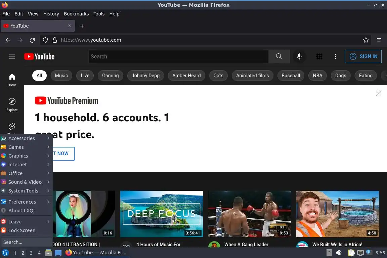387x258 pixels.
Task: Select the Live filter chip
Action: (x=85, y=76)
